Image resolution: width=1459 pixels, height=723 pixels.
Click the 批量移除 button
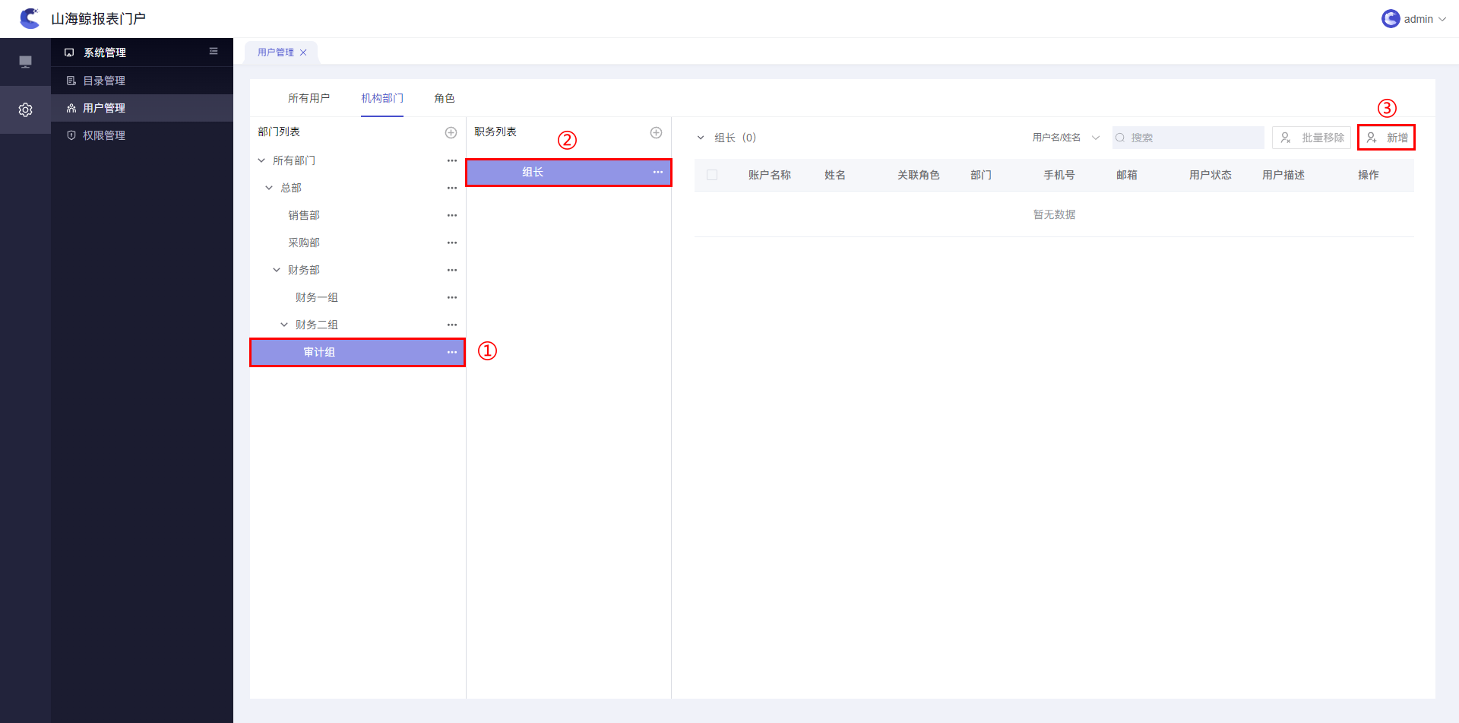[x=1312, y=138]
